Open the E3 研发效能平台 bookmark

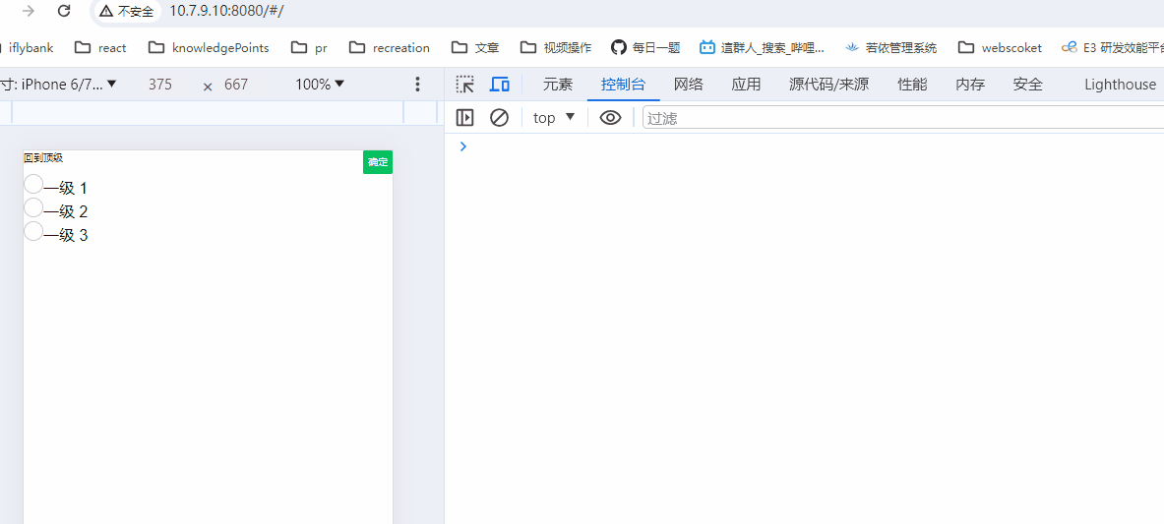pos(1112,47)
